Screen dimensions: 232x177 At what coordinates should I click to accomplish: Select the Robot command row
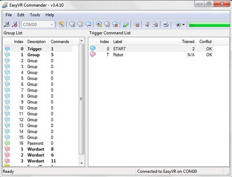pos(152,55)
